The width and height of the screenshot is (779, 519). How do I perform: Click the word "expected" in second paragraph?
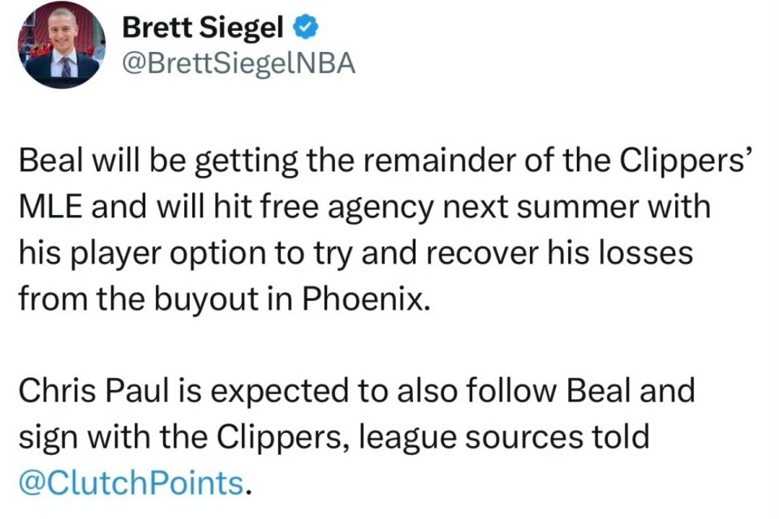click(279, 392)
